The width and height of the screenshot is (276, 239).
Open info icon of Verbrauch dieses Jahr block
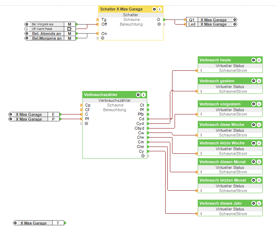click(259, 203)
